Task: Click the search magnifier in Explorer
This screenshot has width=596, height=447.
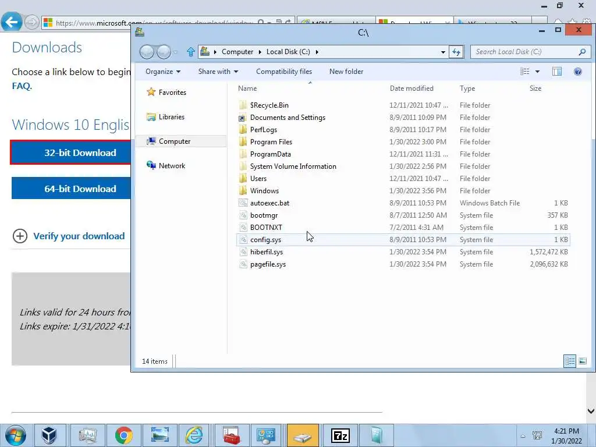Action: (582, 52)
